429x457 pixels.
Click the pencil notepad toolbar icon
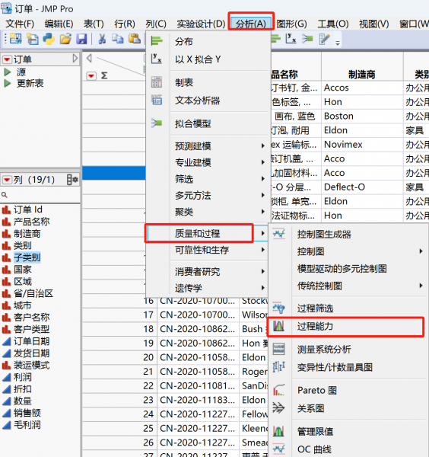[x=324, y=39]
